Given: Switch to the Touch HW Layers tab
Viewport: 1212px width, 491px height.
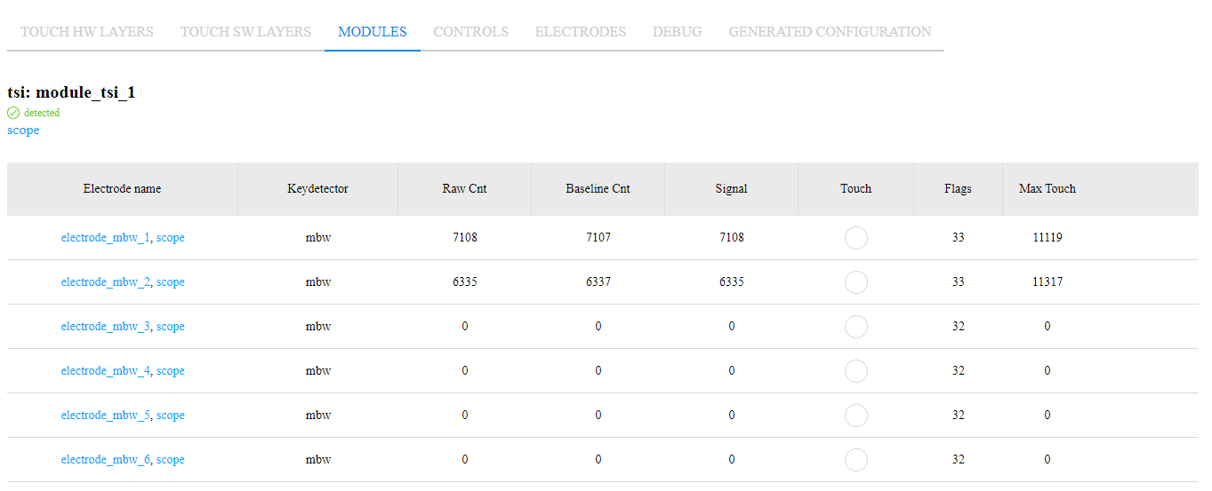Looking at the screenshot, I should 87,32.
